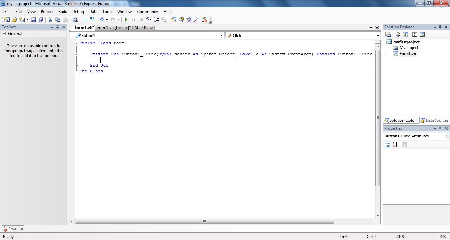This screenshot has height=240, width=450.
Task: Collapse the General group in Toolbox
Action: click(4, 34)
